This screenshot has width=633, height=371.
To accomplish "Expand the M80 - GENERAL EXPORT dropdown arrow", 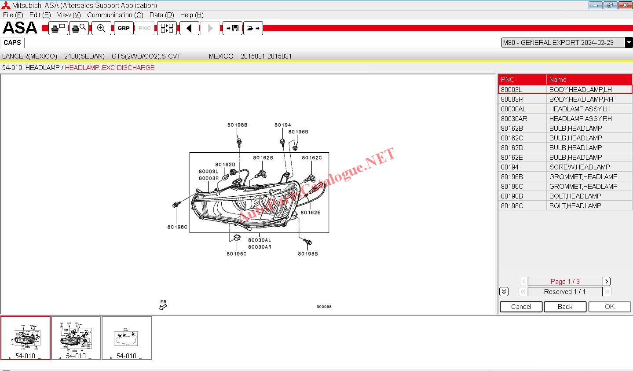I will tap(629, 42).
